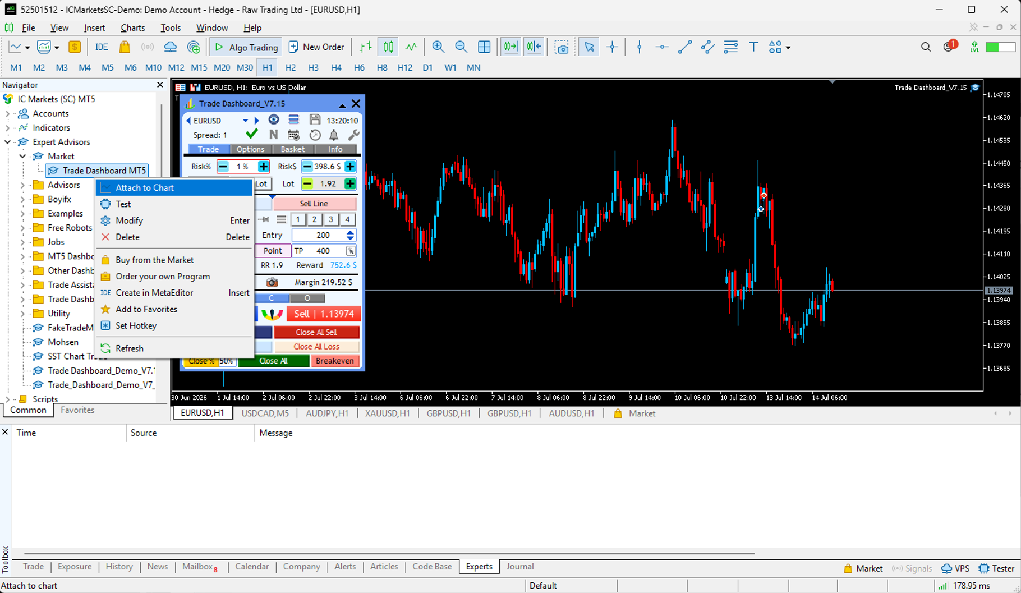
Task: Select the M15 timeframe
Action: (x=199, y=67)
